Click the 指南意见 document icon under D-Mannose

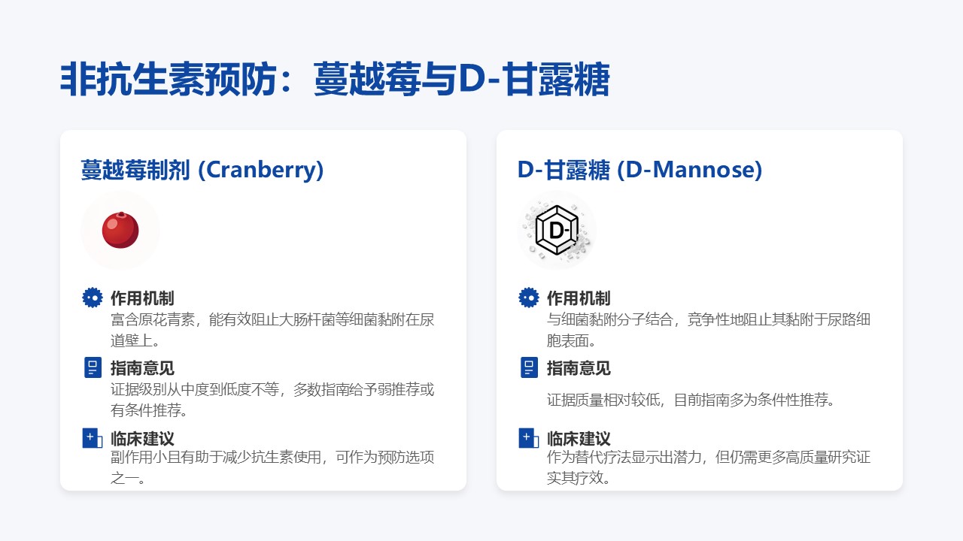click(528, 367)
